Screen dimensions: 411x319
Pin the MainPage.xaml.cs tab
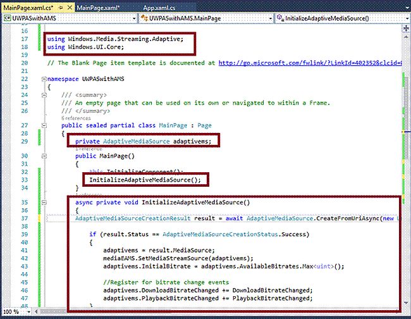click(61, 8)
